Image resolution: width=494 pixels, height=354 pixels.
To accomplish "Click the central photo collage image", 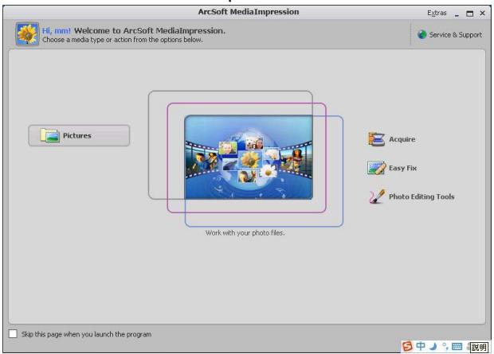I will (x=249, y=157).
